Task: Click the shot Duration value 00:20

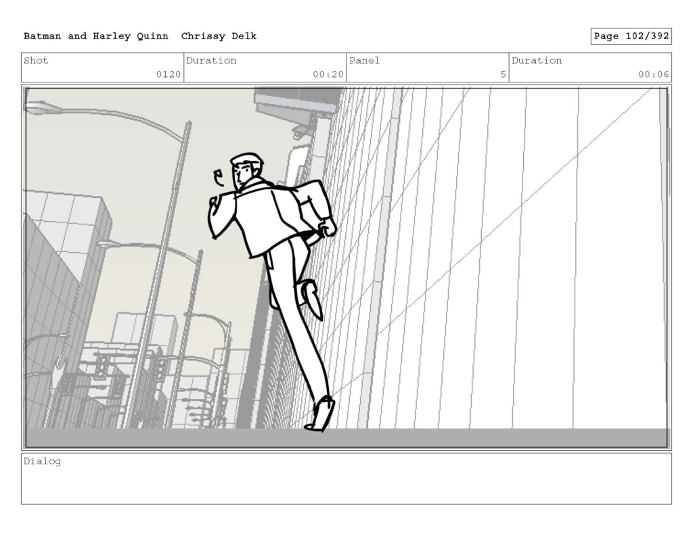Action: click(x=328, y=74)
